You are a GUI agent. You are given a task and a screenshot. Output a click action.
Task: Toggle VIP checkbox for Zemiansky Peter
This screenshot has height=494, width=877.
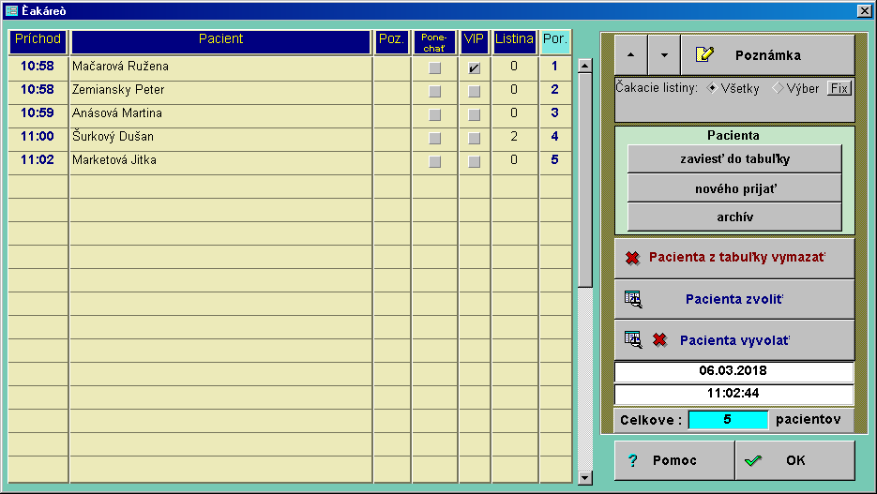(x=474, y=92)
